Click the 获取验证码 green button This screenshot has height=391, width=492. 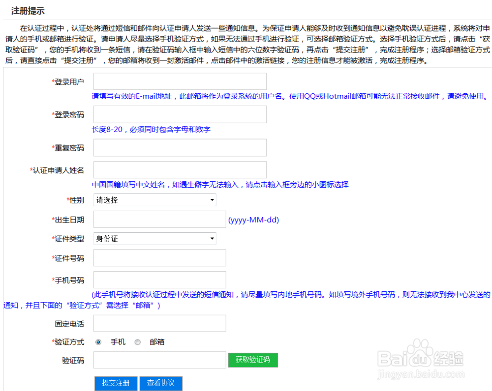(x=252, y=360)
